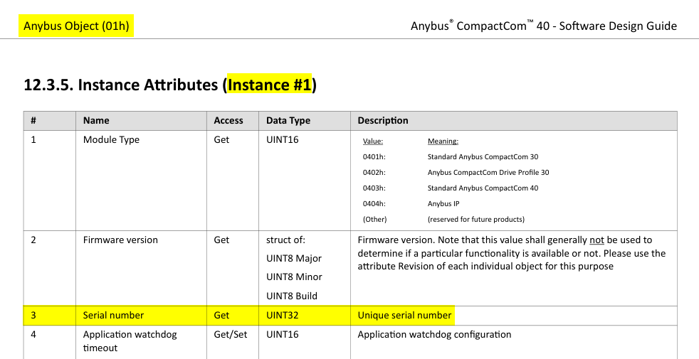This screenshot has height=359, width=699.
Task: Click '(reserved for future products)' text
Action: (x=476, y=219)
